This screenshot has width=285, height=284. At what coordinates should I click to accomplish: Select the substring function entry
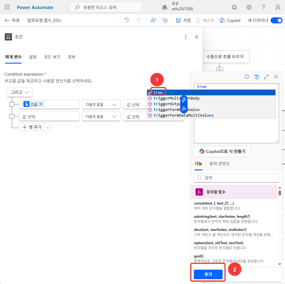pyautogui.click(x=234, y=219)
